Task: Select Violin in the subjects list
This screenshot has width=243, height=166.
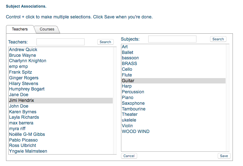Action: pyautogui.click(x=127, y=126)
